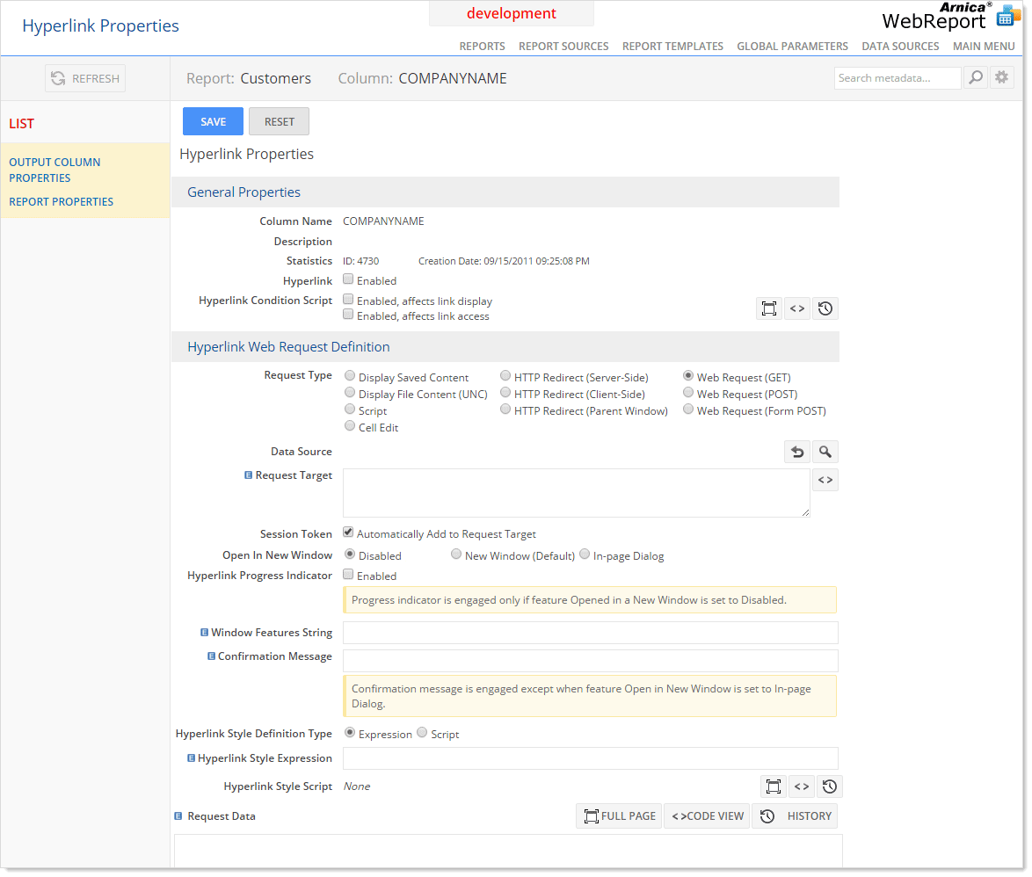Choose New Window (Default) for Open In New Window
This screenshot has width=1032, height=877.
(456, 553)
